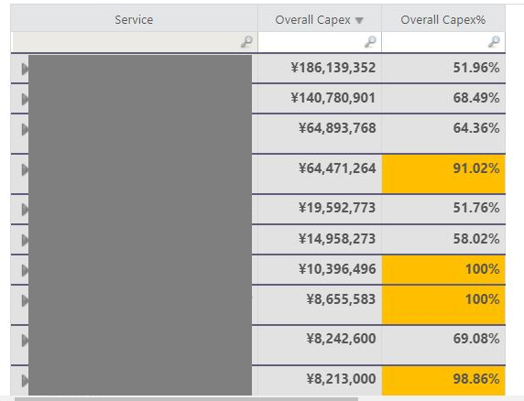Expand the ¥10,396,496 row arrow
This screenshot has height=401, width=524.
tap(25, 270)
